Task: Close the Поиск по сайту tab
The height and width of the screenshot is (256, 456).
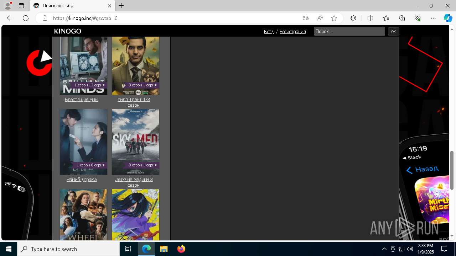Action: [x=110, y=6]
